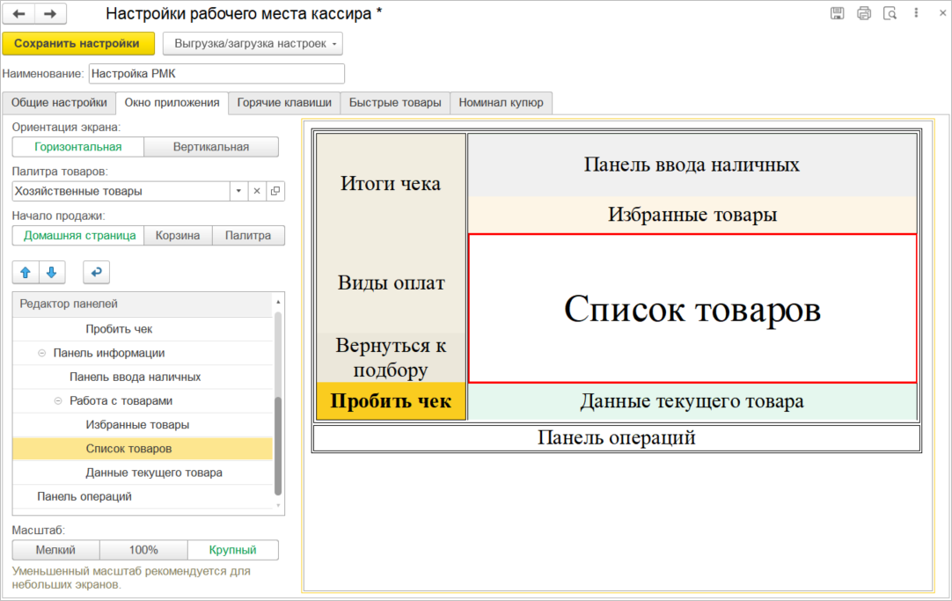The height and width of the screenshot is (601, 952).
Task: Click the printer icon in title bar
Action: (x=864, y=13)
